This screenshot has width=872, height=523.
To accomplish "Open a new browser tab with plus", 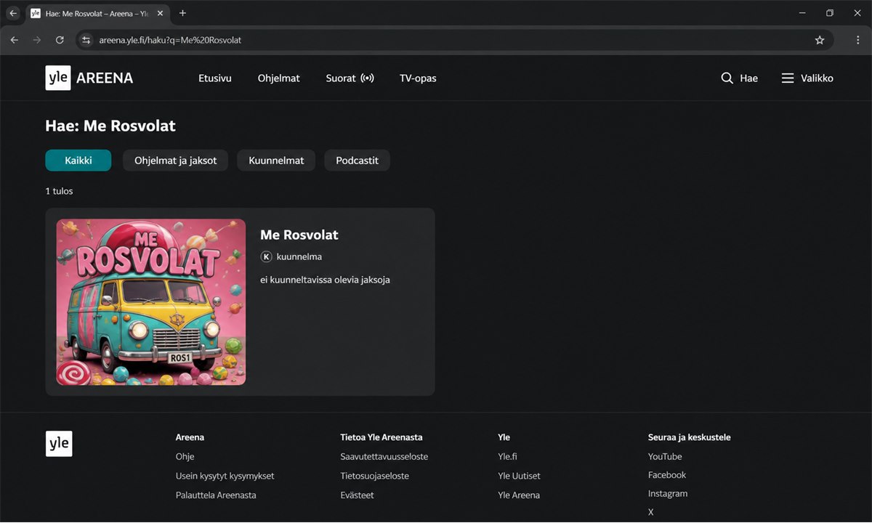I will [182, 13].
